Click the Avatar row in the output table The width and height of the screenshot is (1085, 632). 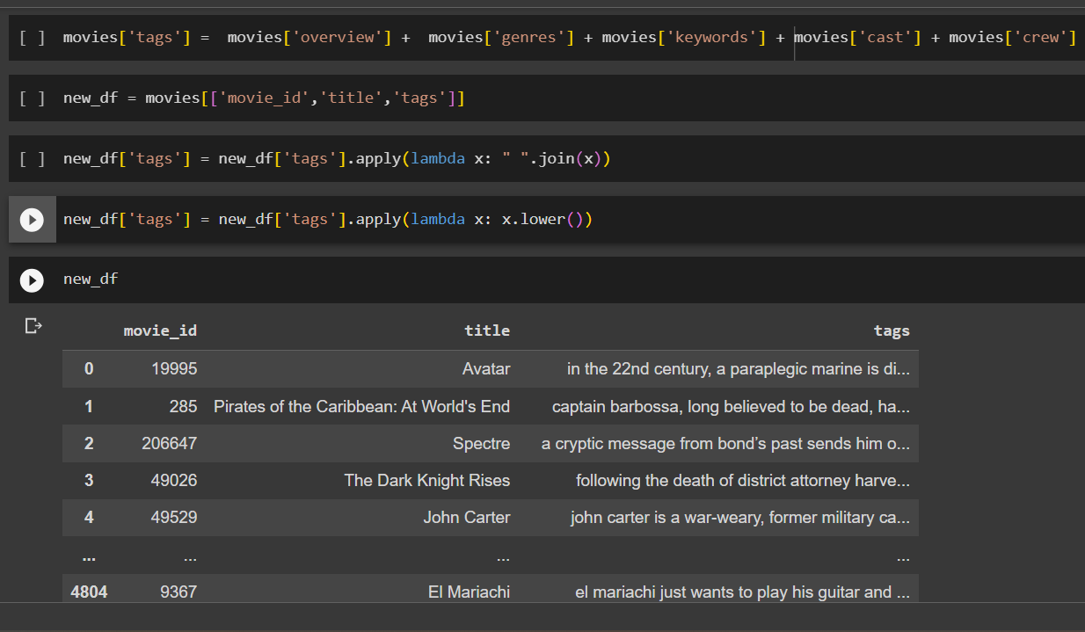coord(486,368)
